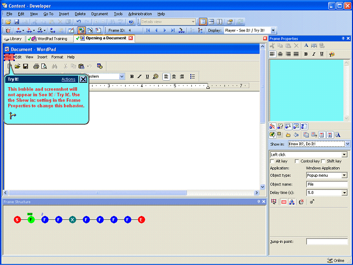Align bubble text right in Frame Properties
This screenshot has height=265, width=353.
click(288, 54)
